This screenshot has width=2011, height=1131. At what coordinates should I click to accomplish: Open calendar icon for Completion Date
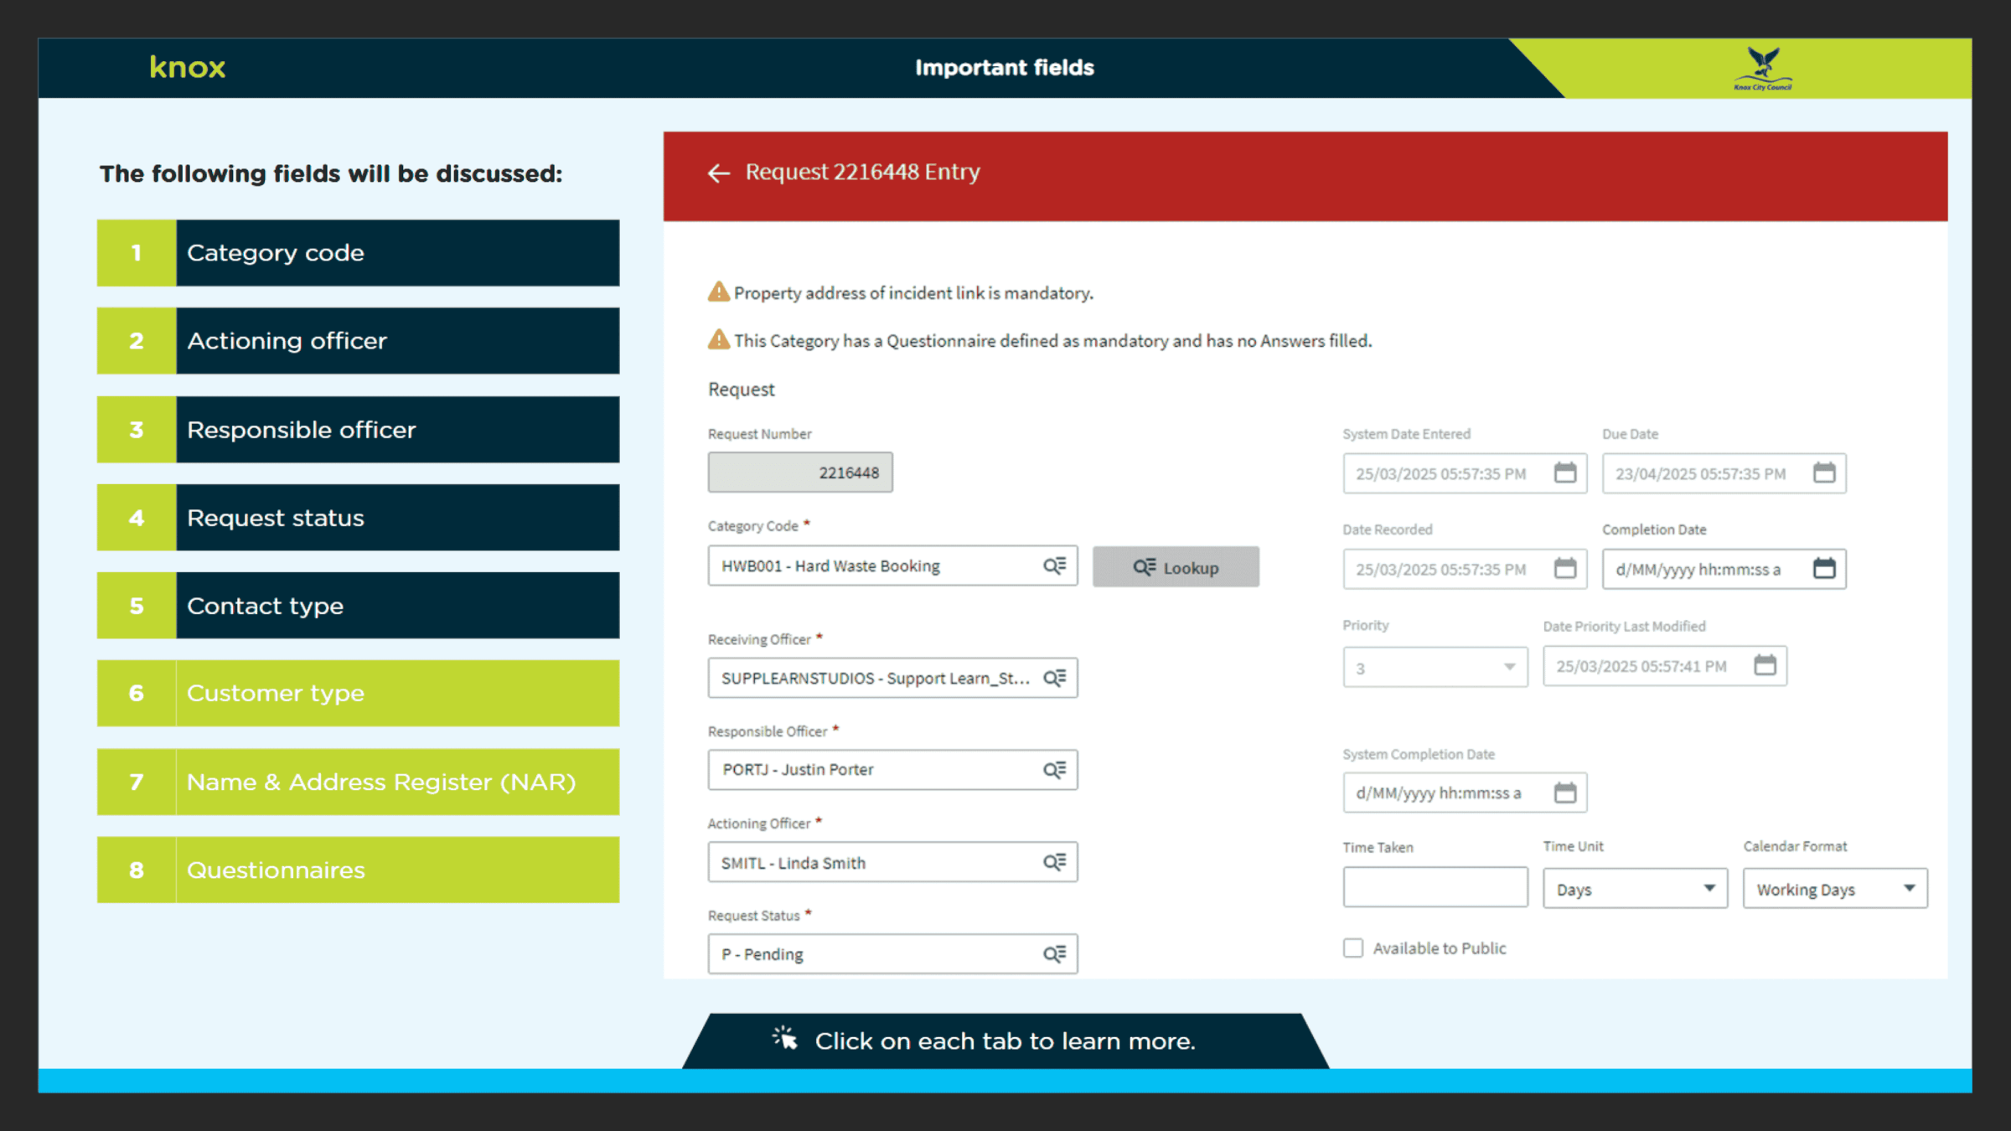[1824, 569]
